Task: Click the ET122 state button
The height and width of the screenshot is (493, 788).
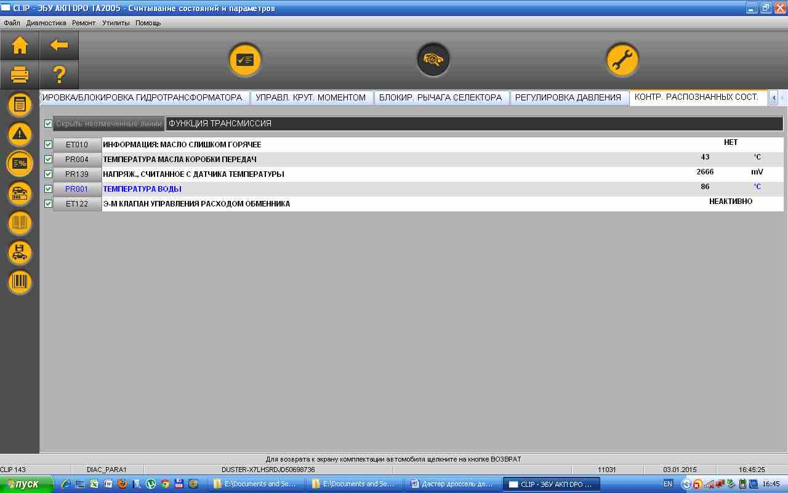Action: 77,204
